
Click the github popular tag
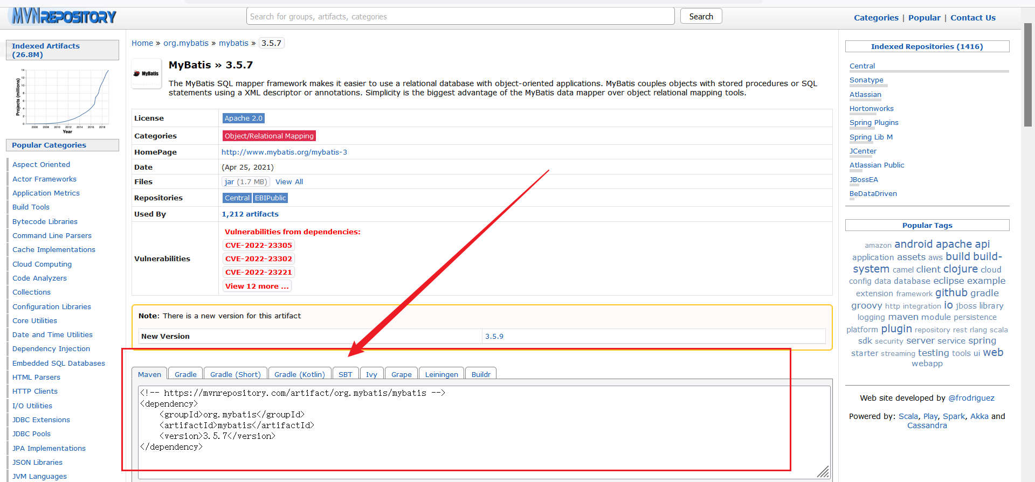point(951,292)
